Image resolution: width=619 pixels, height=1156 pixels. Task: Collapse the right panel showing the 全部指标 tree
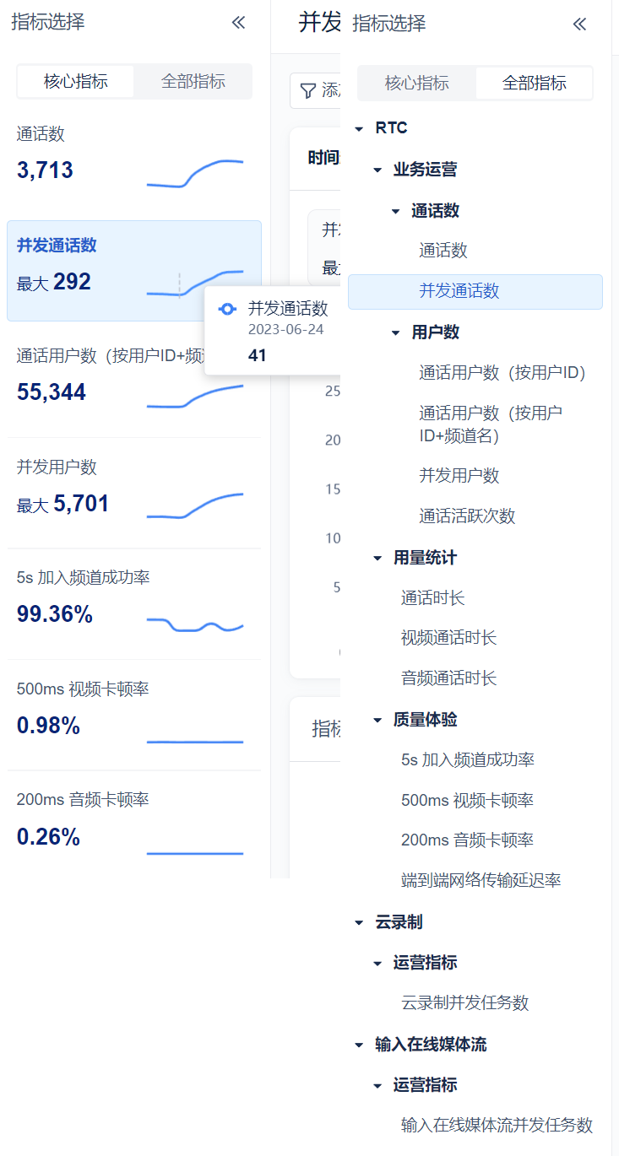tap(579, 24)
